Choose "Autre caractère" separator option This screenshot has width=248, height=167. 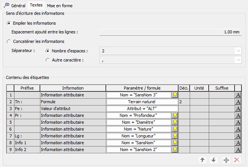[48, 60]
